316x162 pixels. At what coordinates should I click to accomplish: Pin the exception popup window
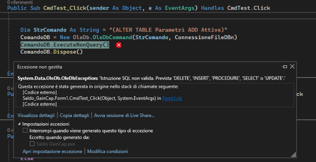tap(284, 67)
